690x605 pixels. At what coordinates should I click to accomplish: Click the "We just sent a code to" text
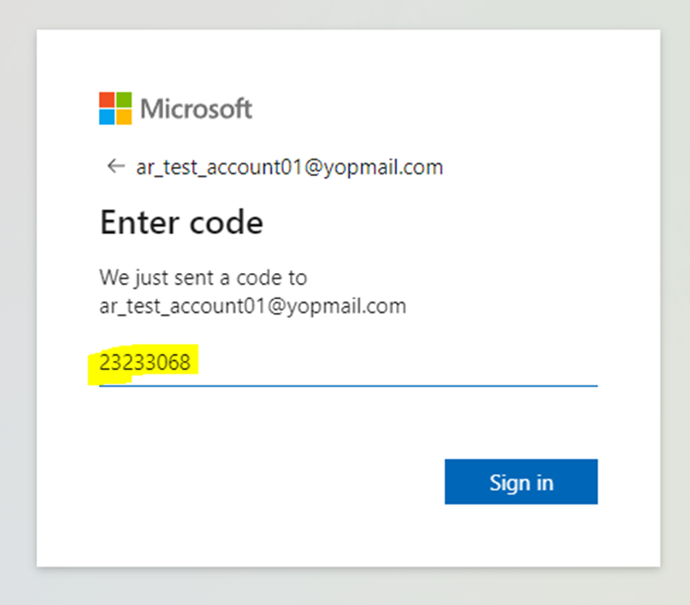pos(203,277)
